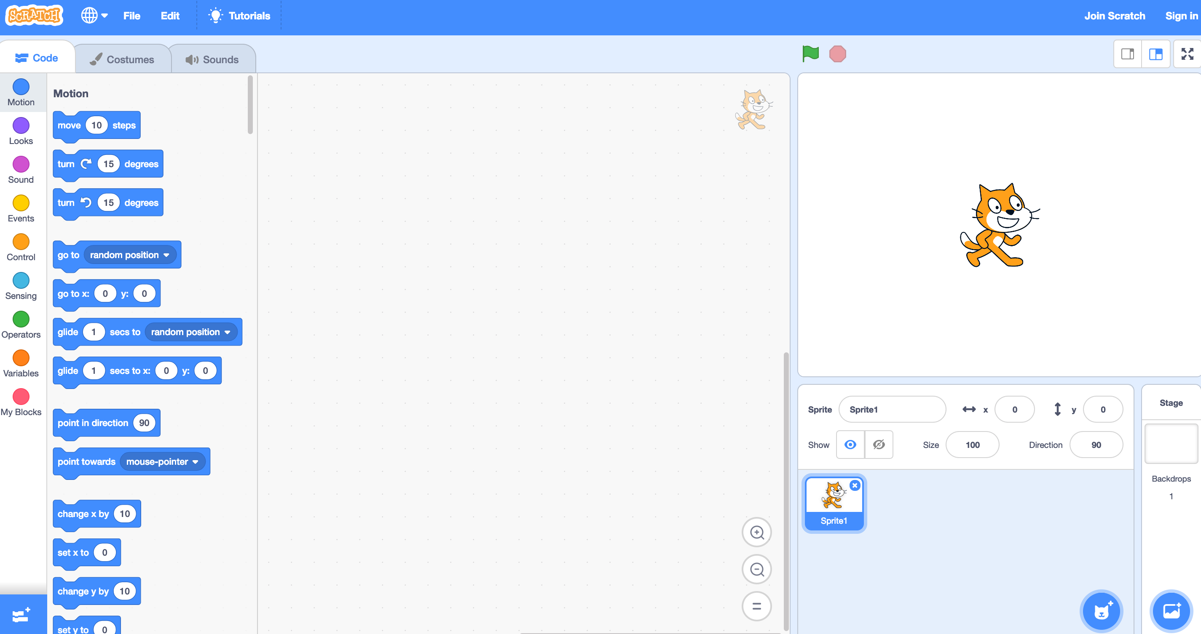Open the File menu

click(131, 16)
